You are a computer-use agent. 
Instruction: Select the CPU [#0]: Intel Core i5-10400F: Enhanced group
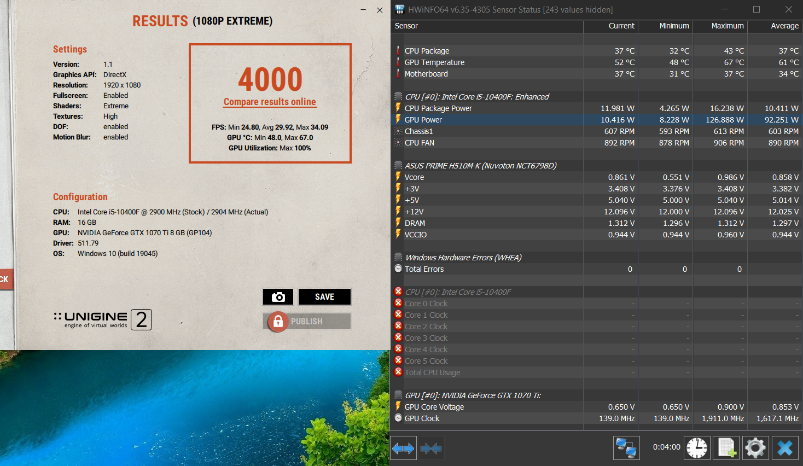(x=477, y=97)
